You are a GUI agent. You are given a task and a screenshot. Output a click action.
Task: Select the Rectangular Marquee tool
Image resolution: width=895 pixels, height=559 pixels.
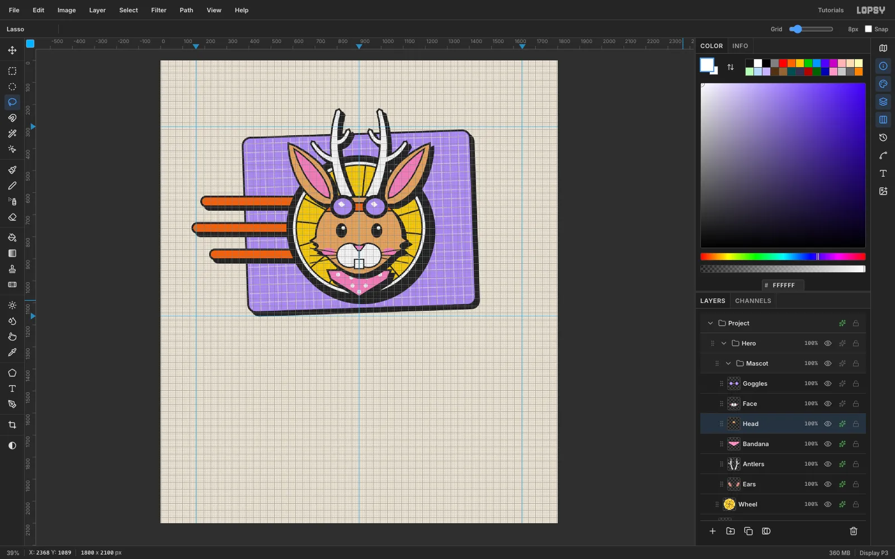[12, 71]
